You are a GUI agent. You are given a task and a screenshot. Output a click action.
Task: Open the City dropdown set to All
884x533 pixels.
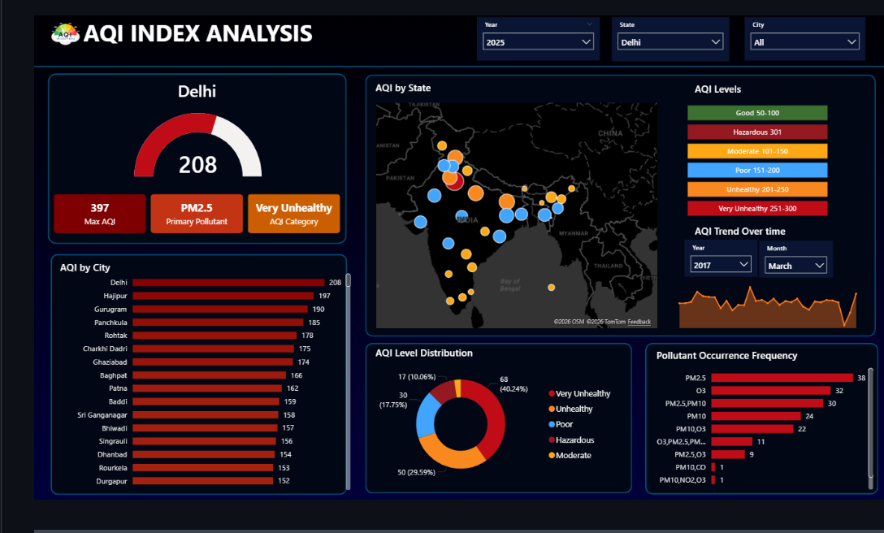(x=804, y=41)
